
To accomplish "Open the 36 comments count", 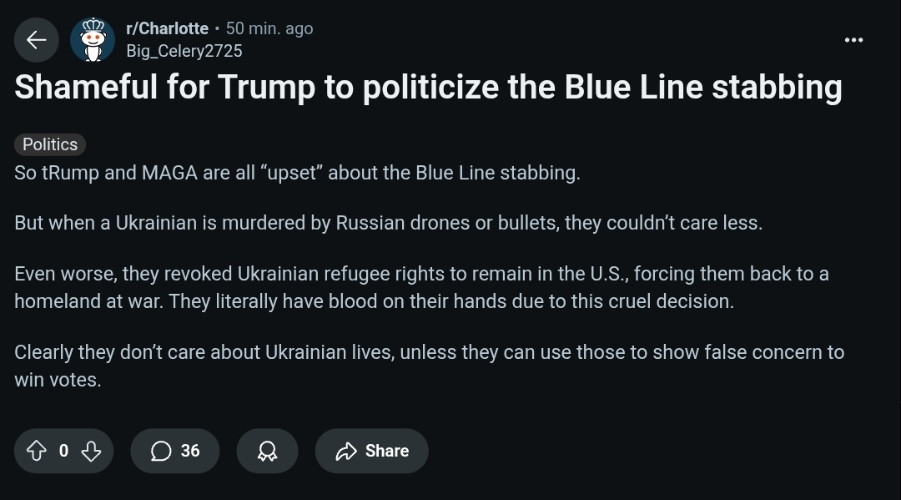I will click(x=190, y=451).
